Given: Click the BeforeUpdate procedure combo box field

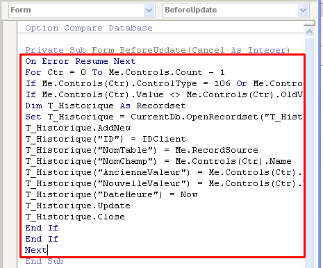Looking at the screenshot, I should [236, 10].
